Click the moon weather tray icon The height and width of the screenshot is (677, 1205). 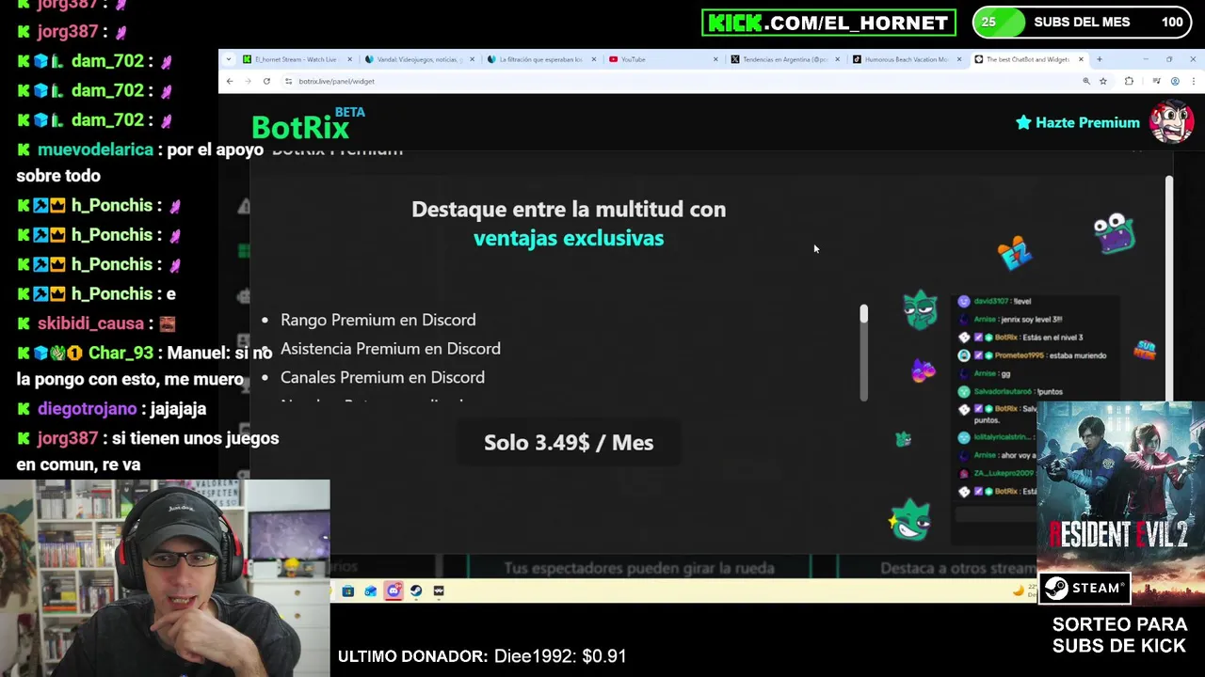[1018, 590]
